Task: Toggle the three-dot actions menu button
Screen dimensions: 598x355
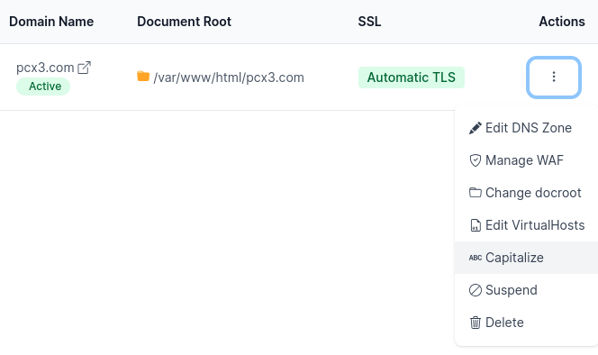Action: tap(553, 77)
